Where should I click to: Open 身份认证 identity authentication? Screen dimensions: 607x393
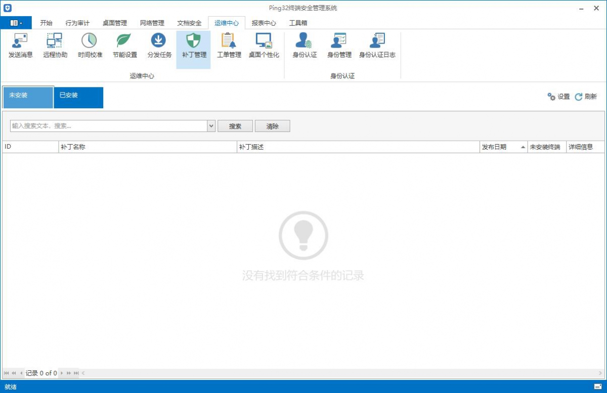(x=305, y=46)
